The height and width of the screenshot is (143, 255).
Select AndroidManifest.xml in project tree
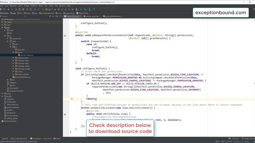tap(23, 77)
